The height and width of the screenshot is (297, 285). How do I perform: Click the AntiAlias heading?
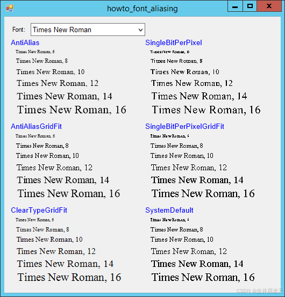(x=25, y=42)
